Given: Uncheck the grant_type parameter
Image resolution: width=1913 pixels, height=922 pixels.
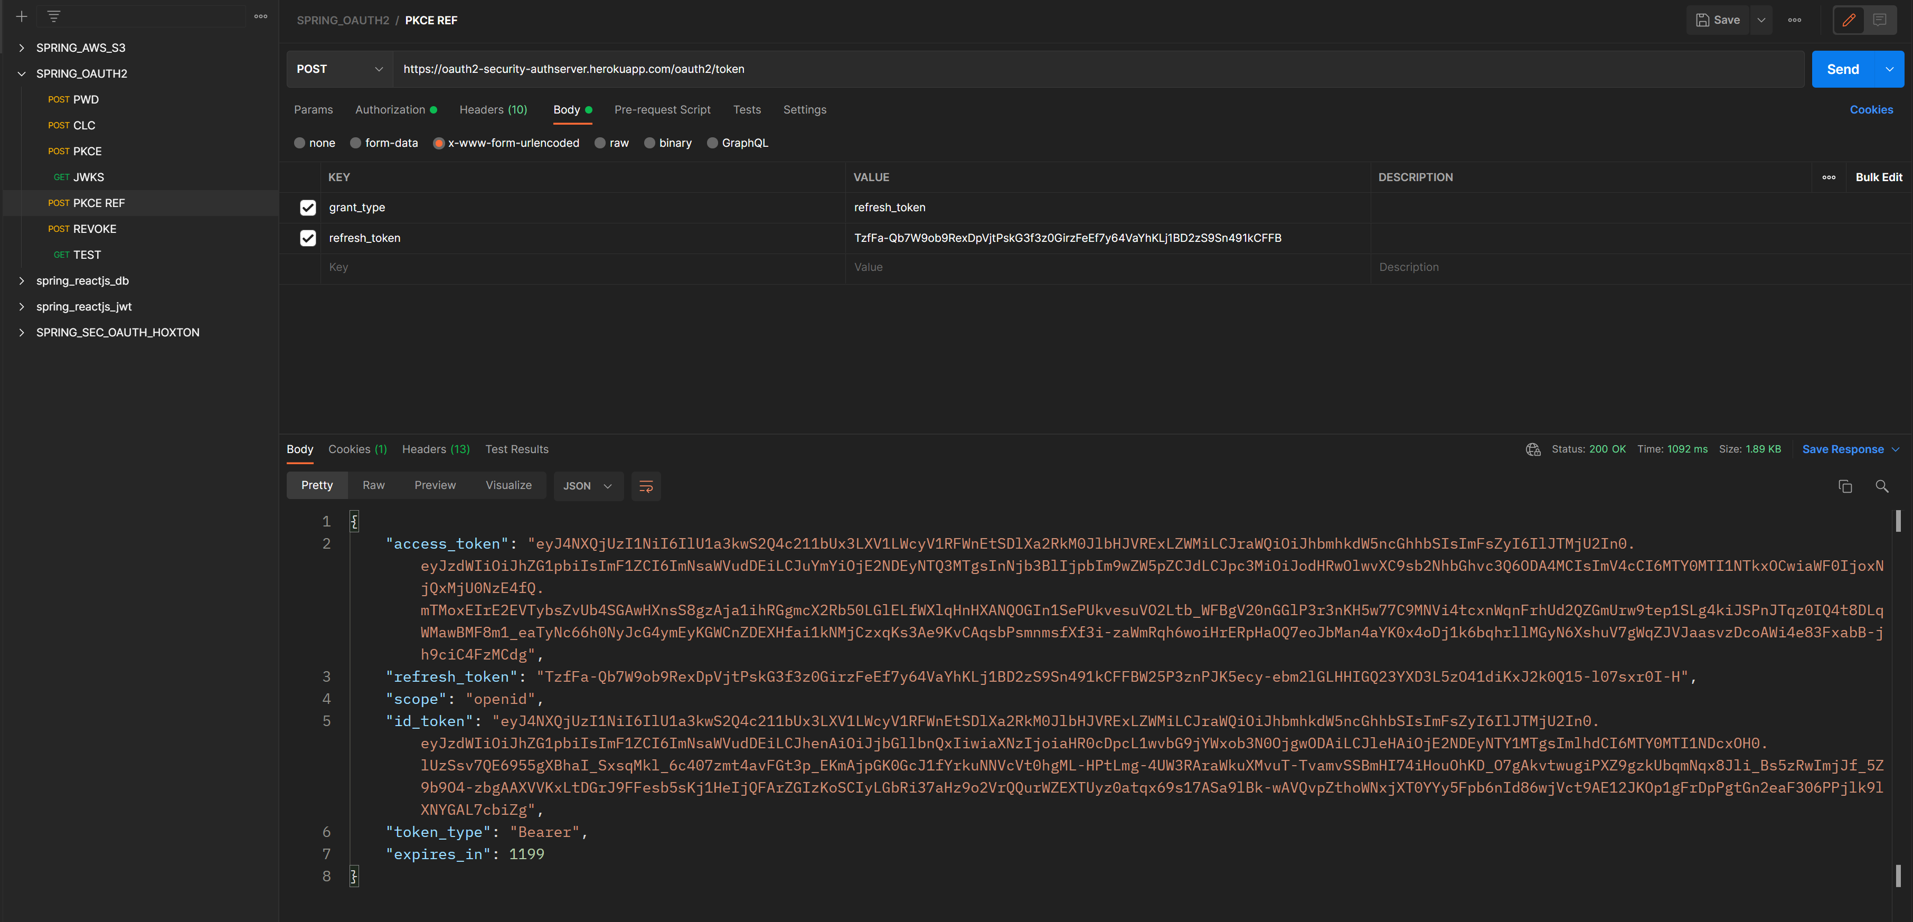Looking at the screenshot, I should coord(307,208).
